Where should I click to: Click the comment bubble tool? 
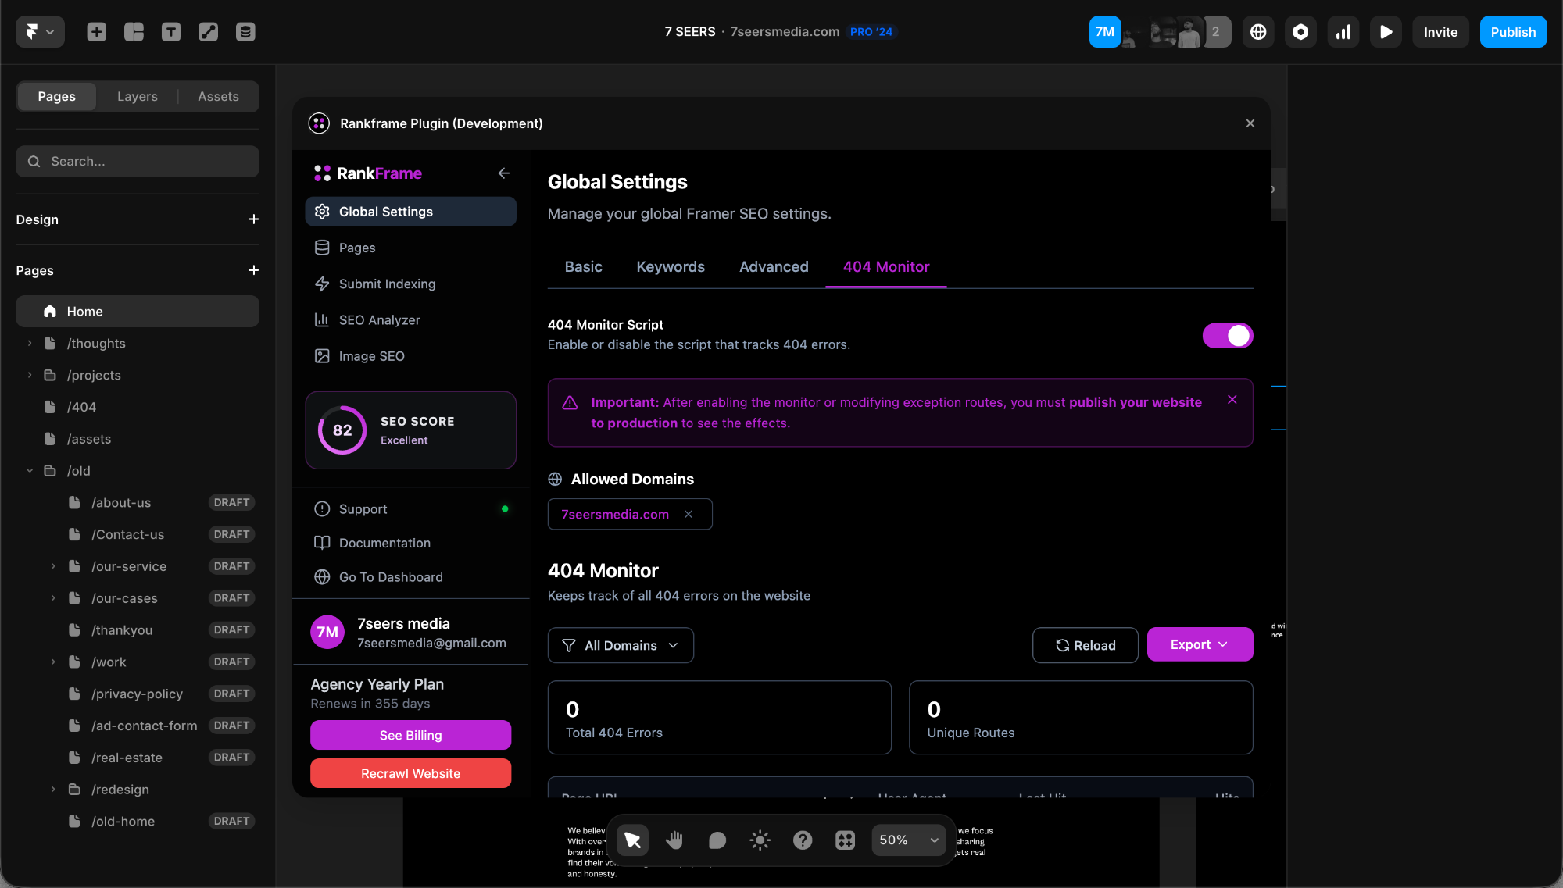pyautogui.click(x=717, y=840)
